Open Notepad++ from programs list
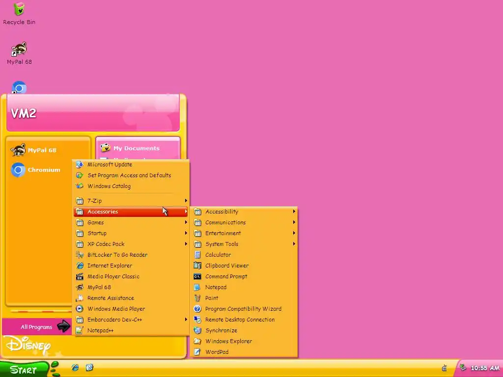 tap(132, 330)
